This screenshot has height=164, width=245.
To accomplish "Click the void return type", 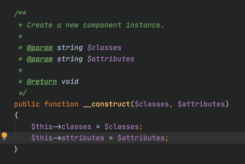I will [70, 81].
